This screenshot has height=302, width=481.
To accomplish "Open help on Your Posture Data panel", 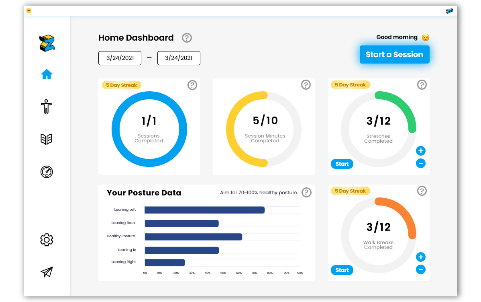I will (x=306, y=192).
